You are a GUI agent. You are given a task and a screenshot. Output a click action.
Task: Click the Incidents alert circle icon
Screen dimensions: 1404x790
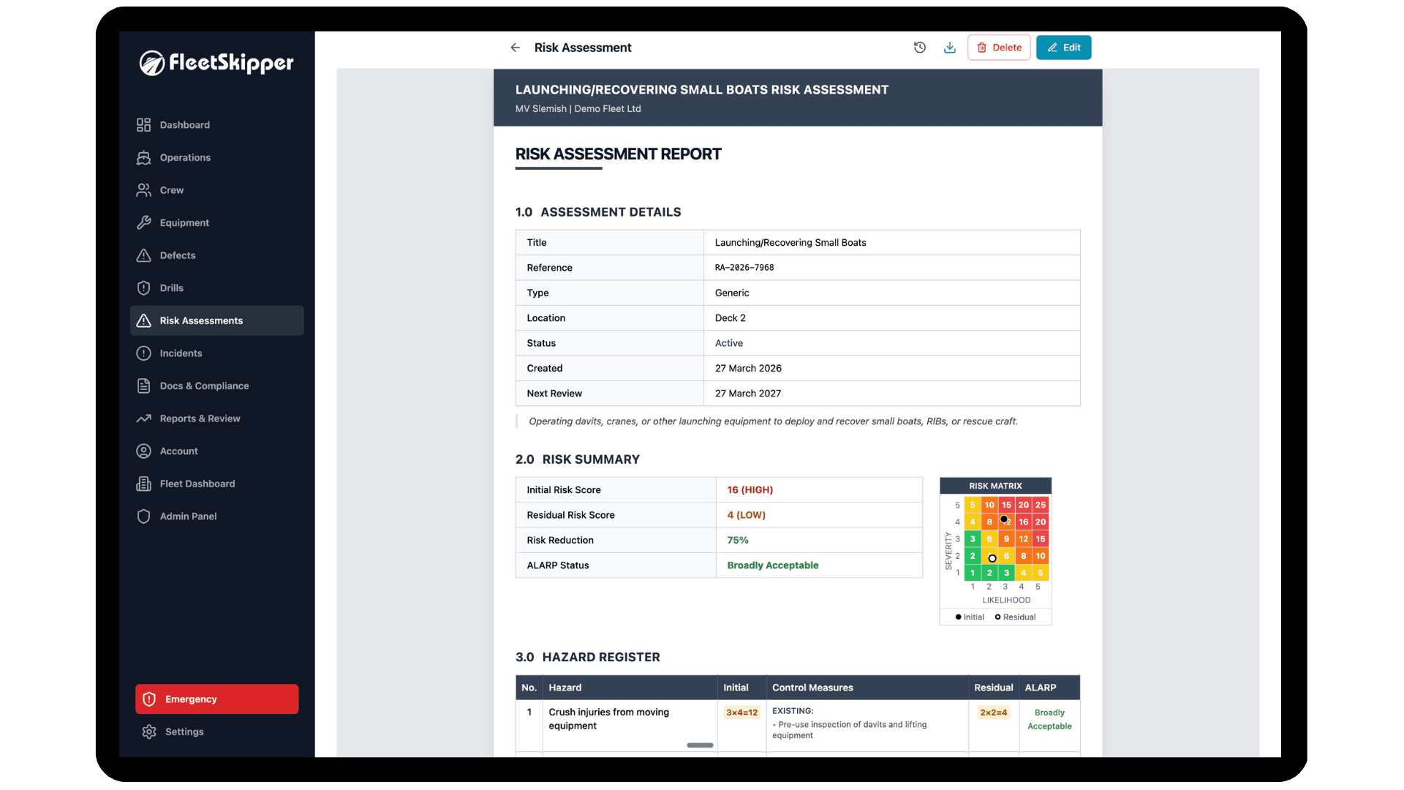[143, 353]
